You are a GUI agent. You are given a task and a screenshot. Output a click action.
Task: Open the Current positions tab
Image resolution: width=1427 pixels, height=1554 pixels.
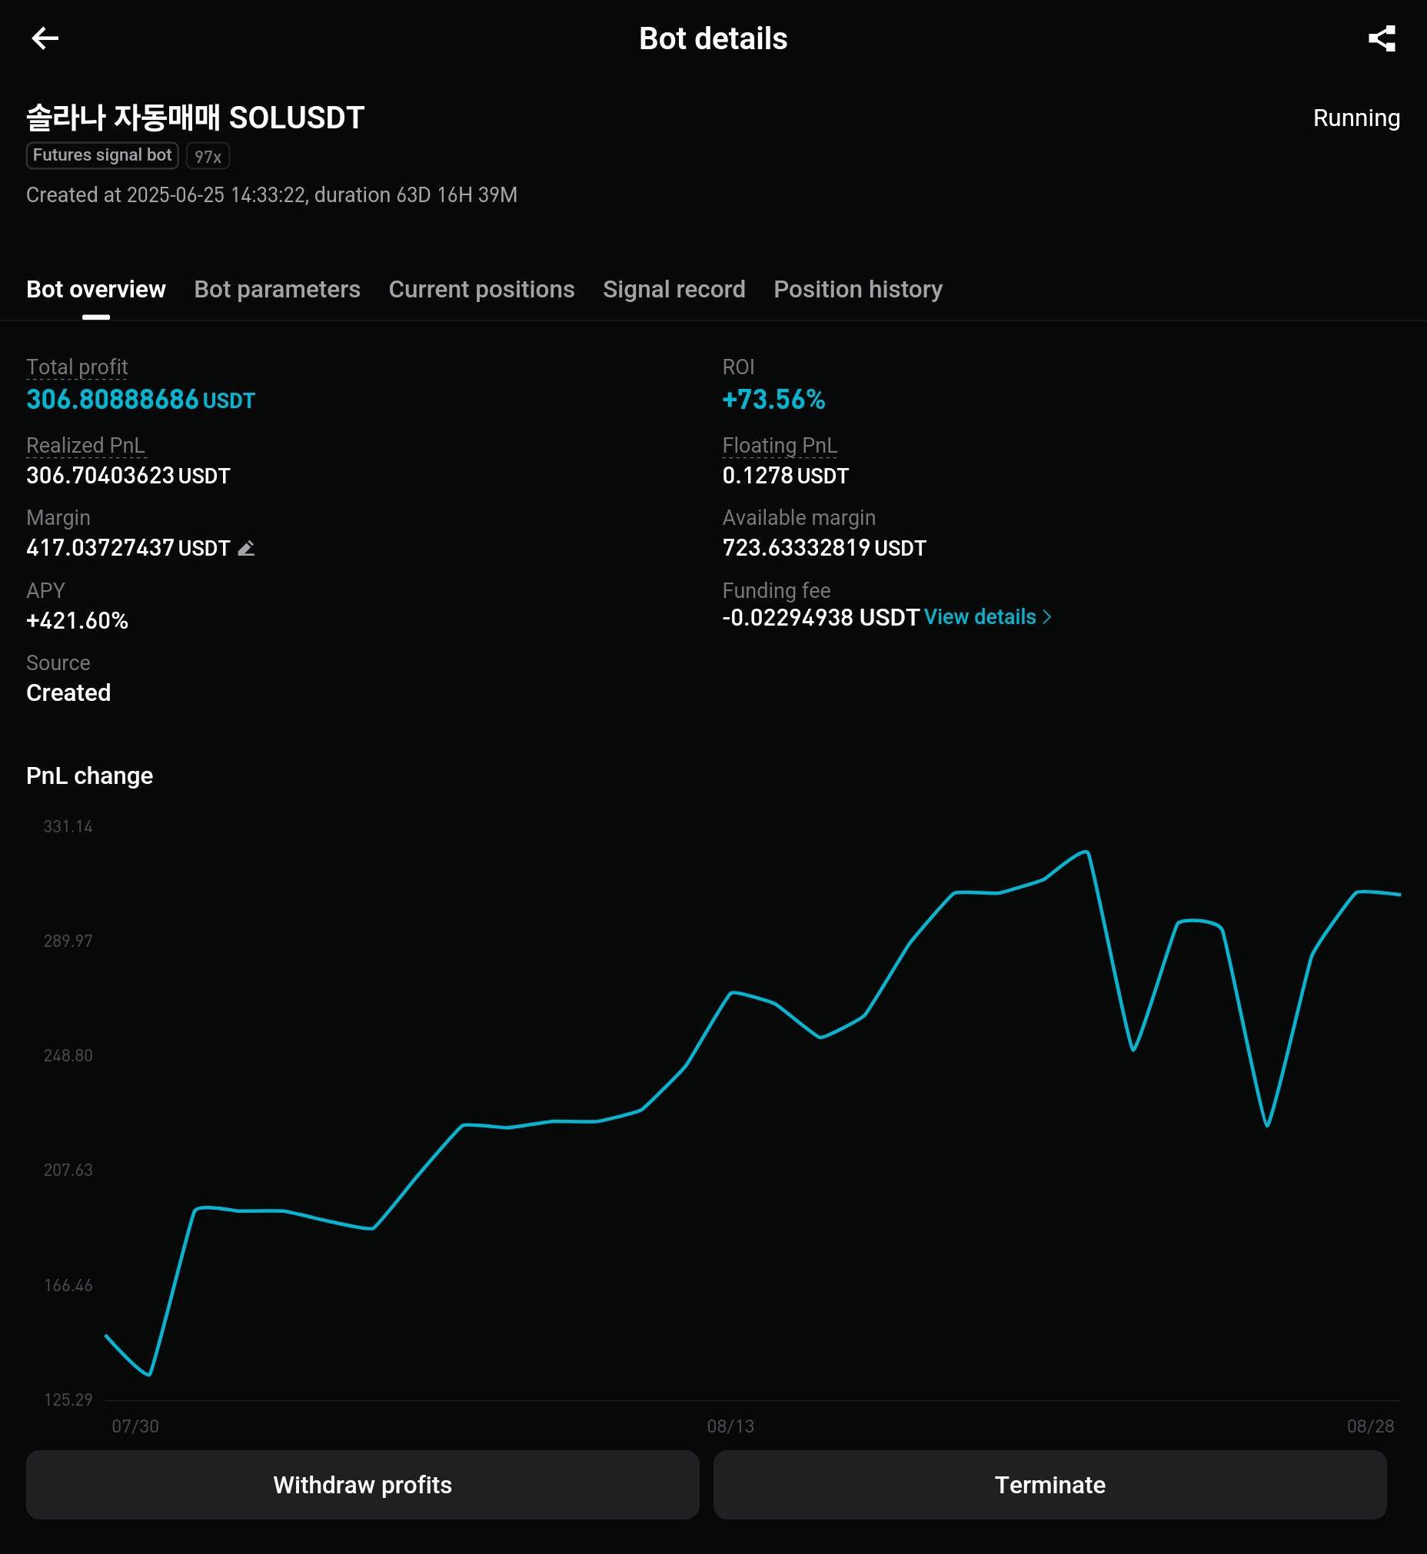(x=481, y=290)
